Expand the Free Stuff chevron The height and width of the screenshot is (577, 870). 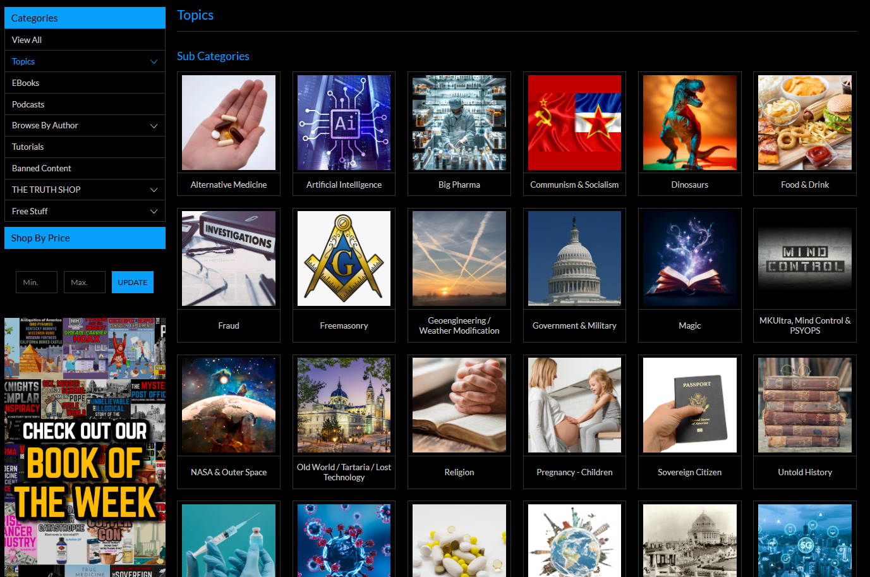(154, 211)
